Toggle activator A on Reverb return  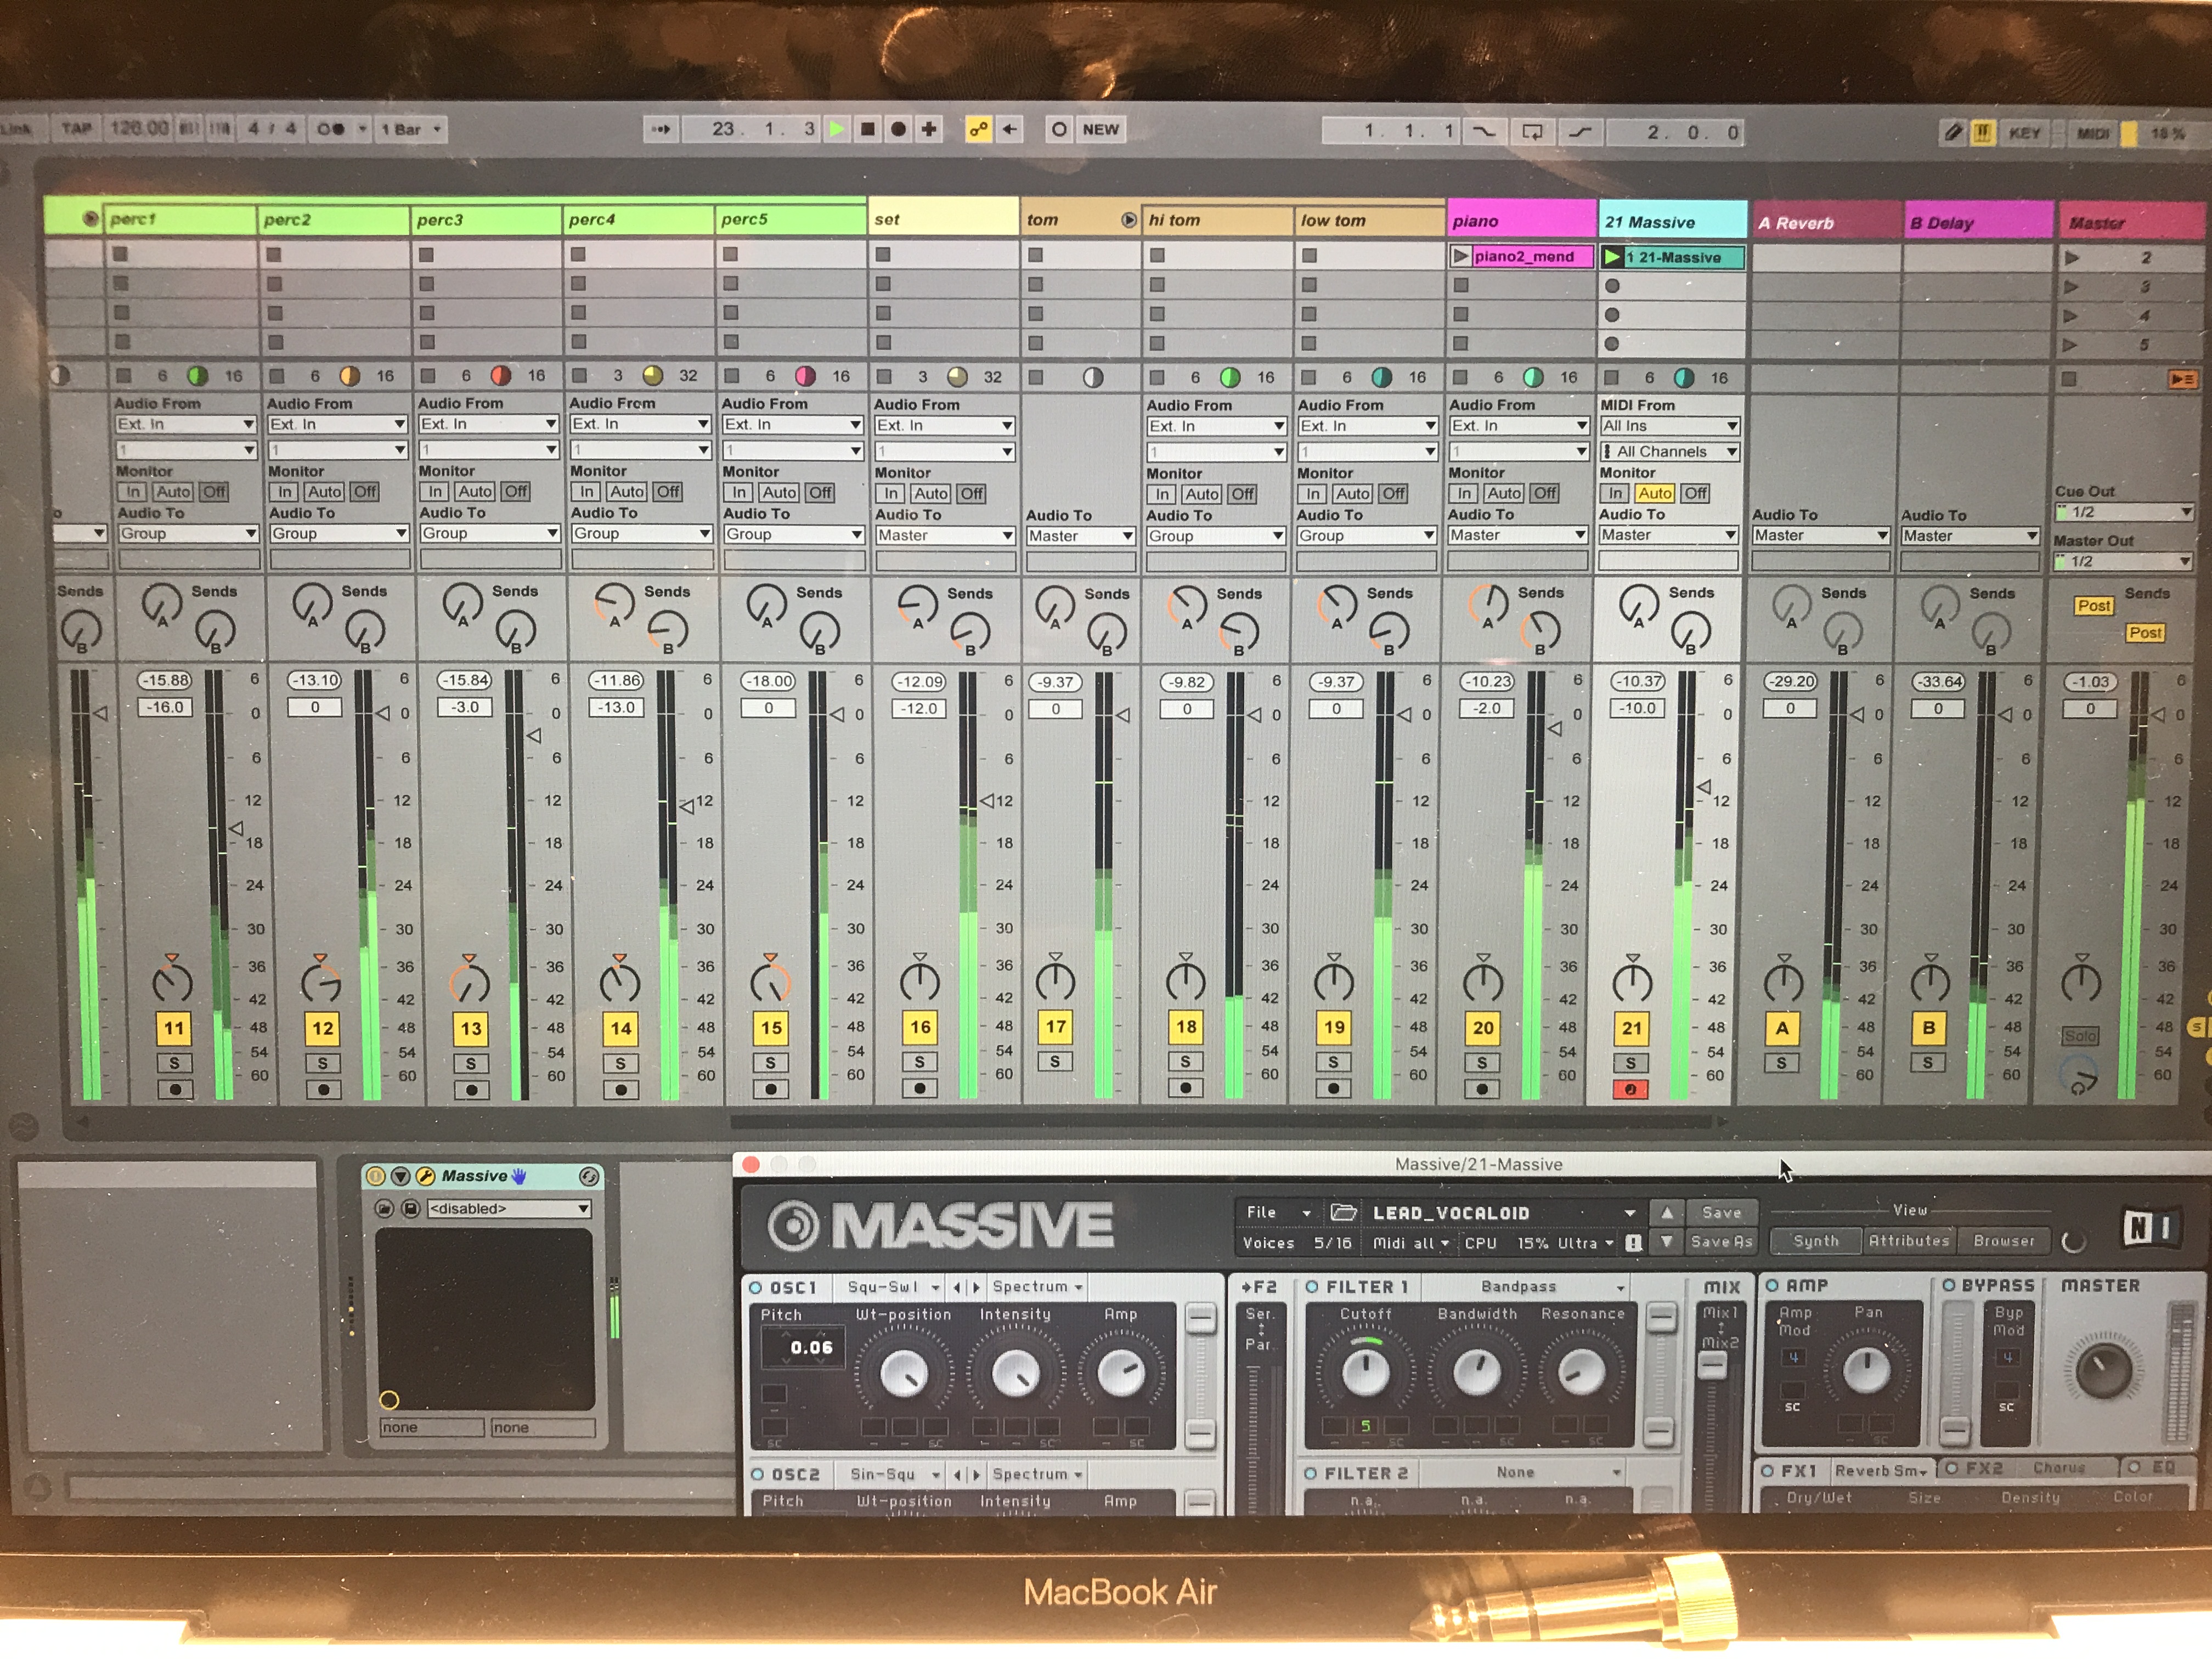pyautogui.click(x=1782, y=1028)
